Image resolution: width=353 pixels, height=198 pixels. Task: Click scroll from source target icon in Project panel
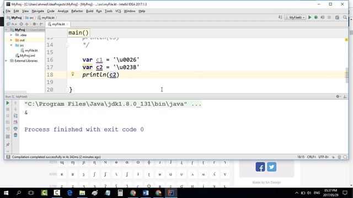pos(21,24)
